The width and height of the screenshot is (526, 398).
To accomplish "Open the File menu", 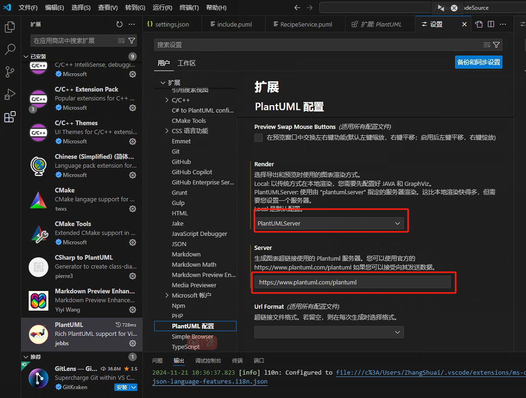I will (x=28, y=8).
